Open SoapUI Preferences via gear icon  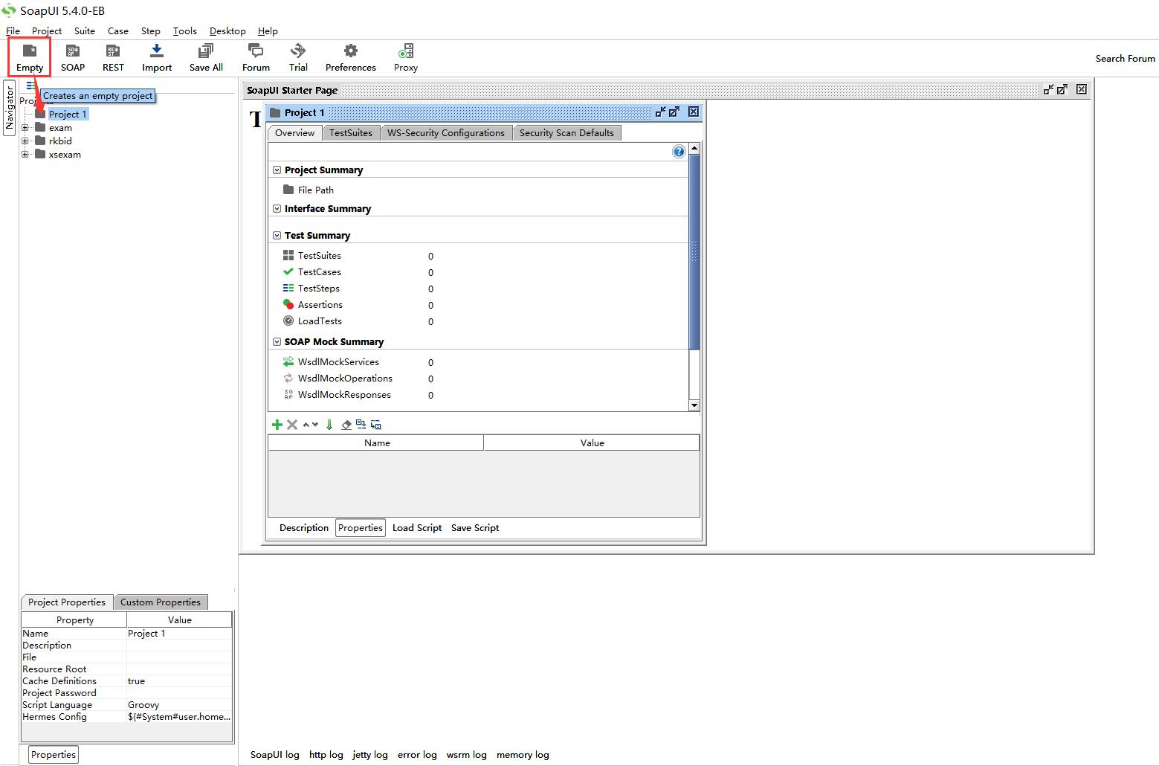click(349, 56)
